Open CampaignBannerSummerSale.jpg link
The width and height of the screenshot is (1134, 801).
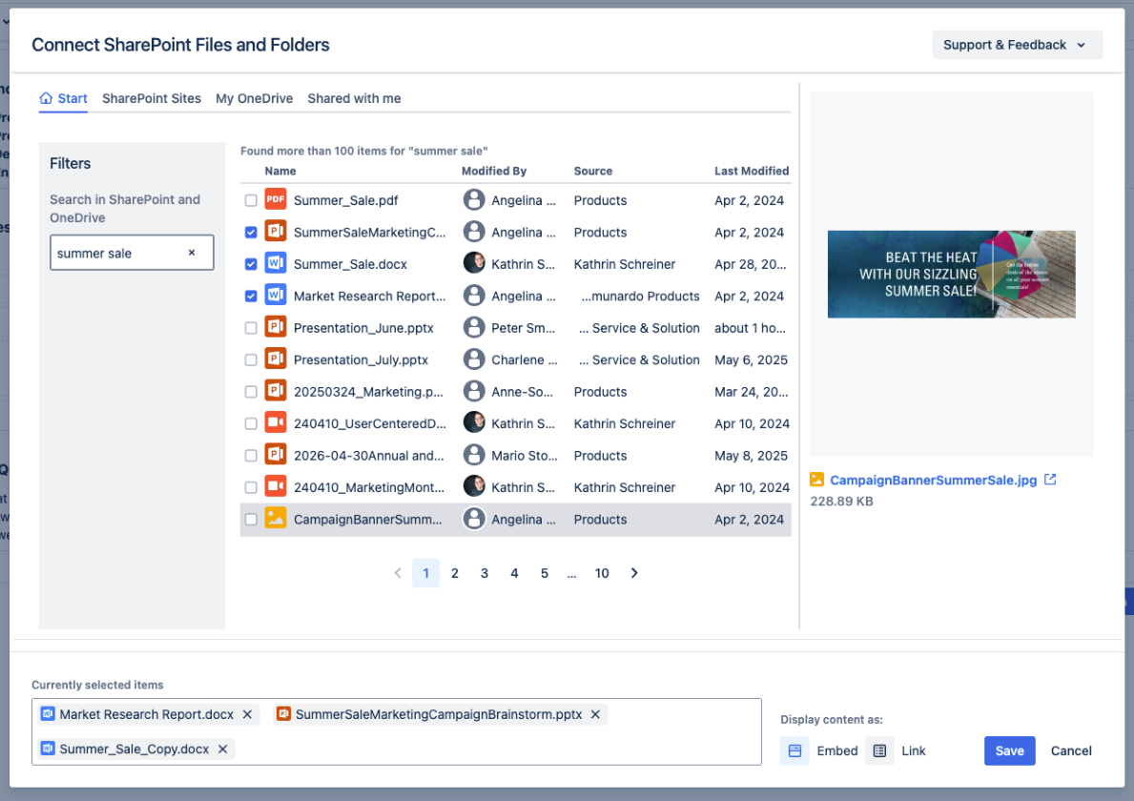[933, 480]
